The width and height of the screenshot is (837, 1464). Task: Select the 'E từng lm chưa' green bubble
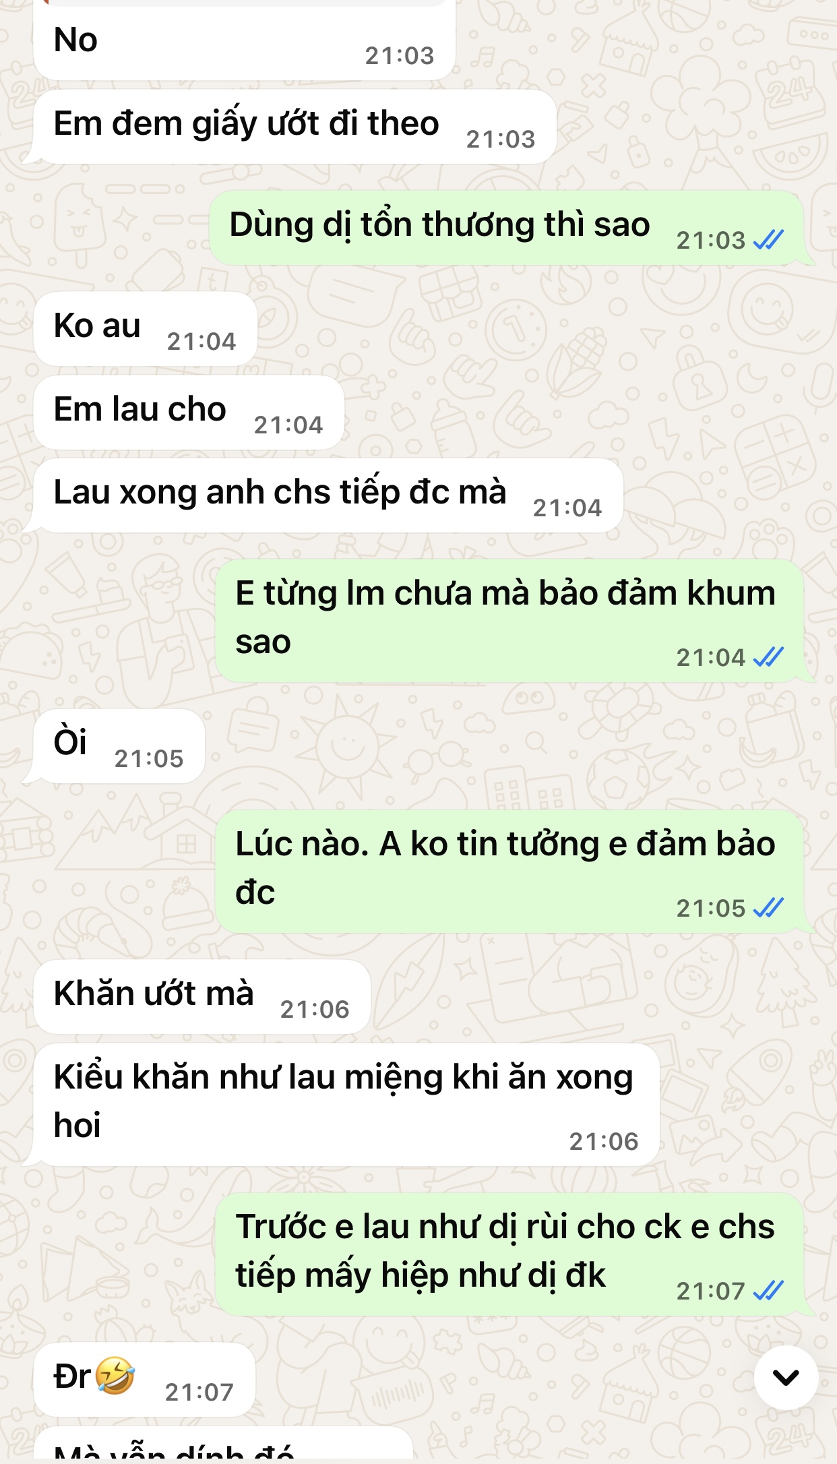[x=510, y=621]
